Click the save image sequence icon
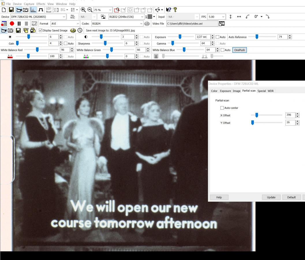The height and width of the screenshot is (260, 305). point(33,30)
